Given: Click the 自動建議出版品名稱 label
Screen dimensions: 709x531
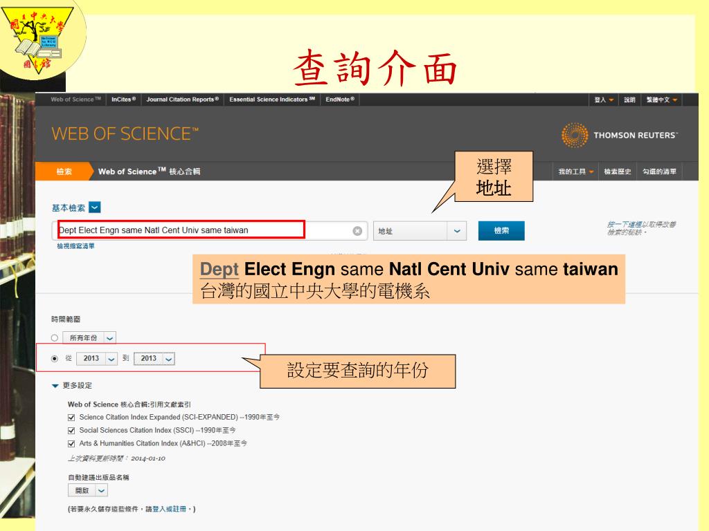Looking at the screenshot, I should pyautogui.click(x=98, y=477).
